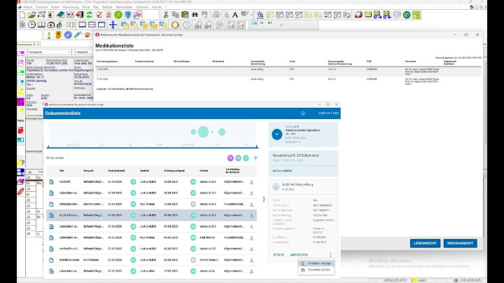Click the red cross first-aid kit icon

51,25
